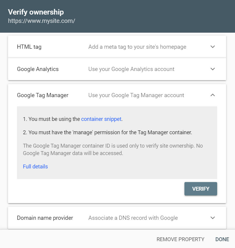Viewport: 235px width, 248px height.
Task: Click the Google Tag Manager heading
Action: [x=43, y=95]
